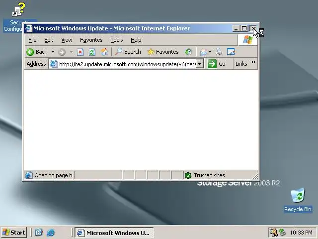Click the security alert tray icon
The height and width of the screenshot is (239, 318).
point(273,233)
